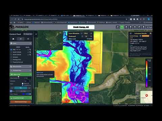Zoom to the DEM layer with magnifier icon
Screen dimensions: 162x121
pos(30,50)
